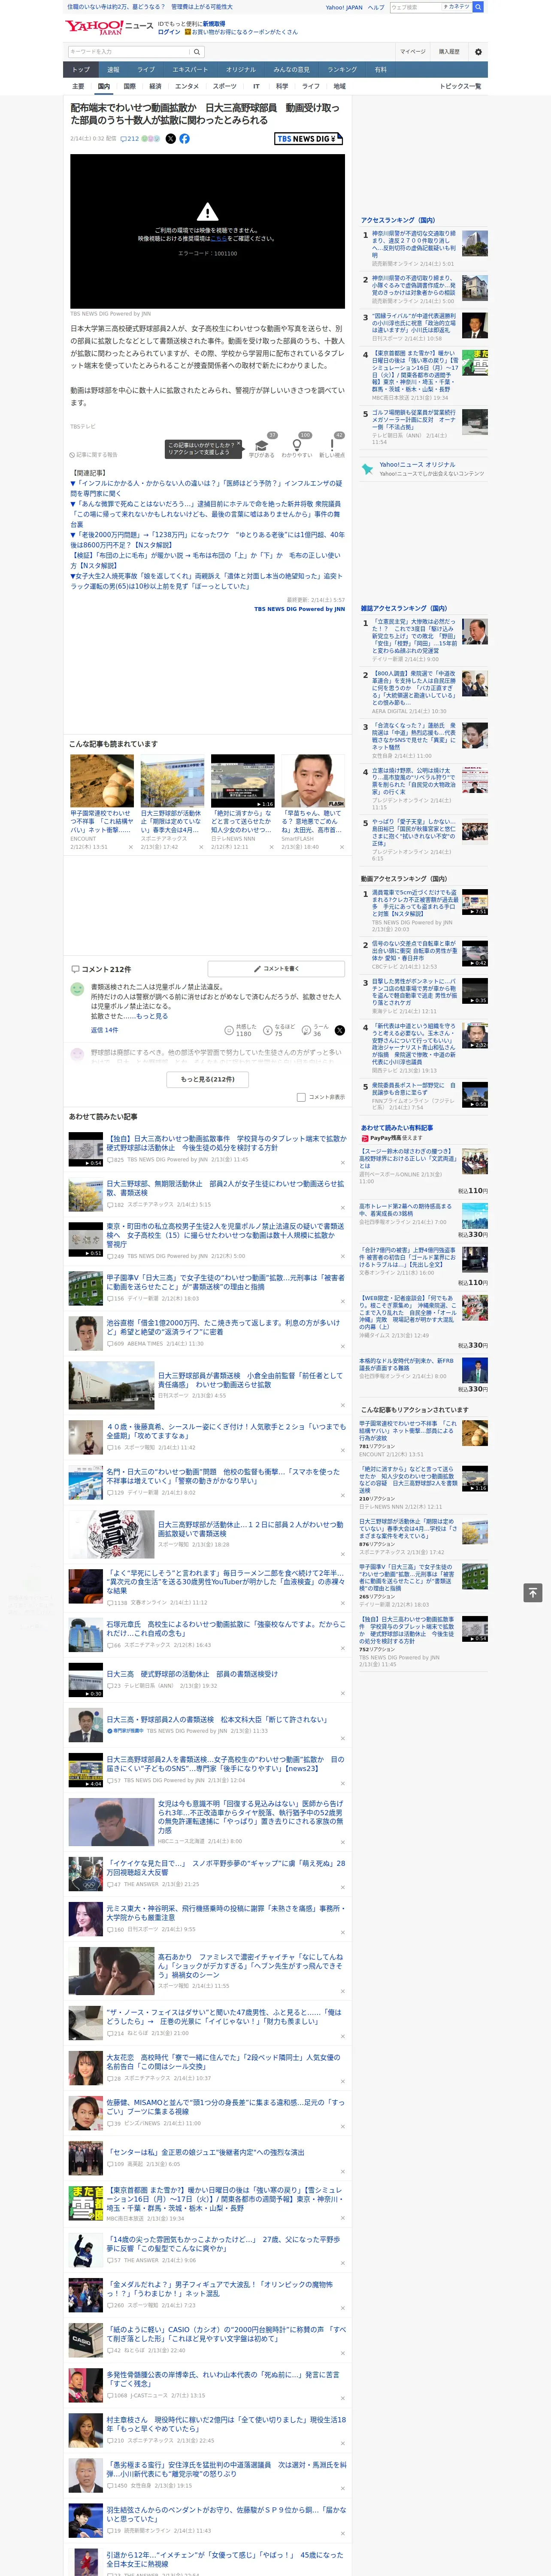
Task: Click the first commenter's green avatar
Action: click(77, 989)
